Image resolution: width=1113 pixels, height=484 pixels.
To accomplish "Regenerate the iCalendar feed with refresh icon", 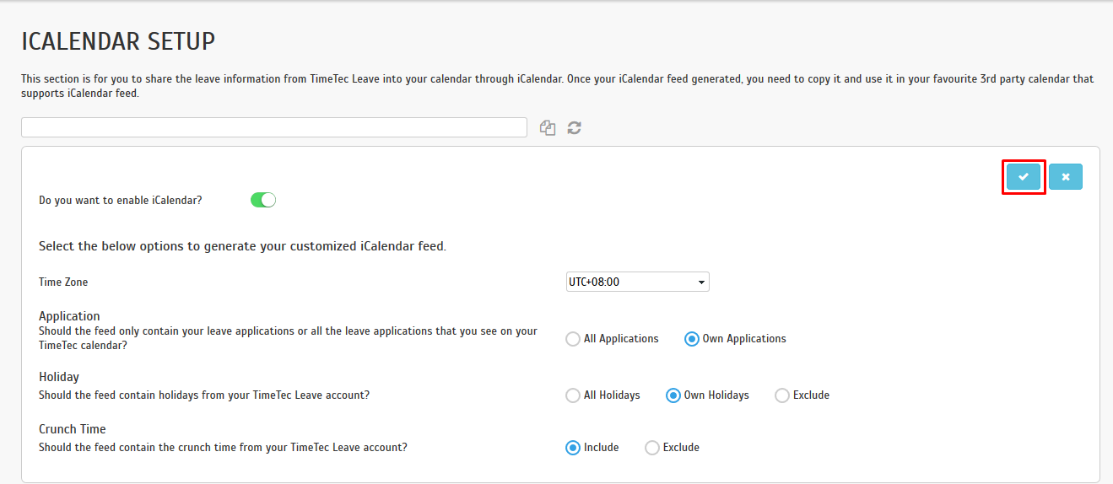I will click(575, 128).
